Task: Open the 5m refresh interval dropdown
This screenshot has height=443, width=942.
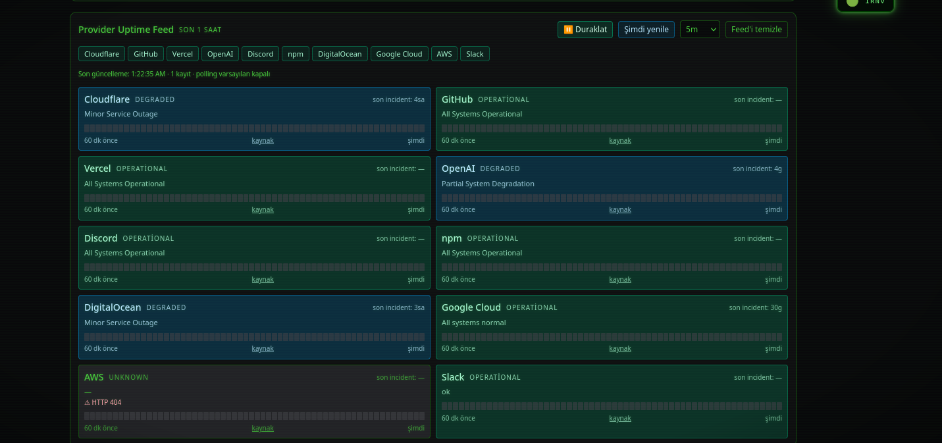Action: [700, 30]
